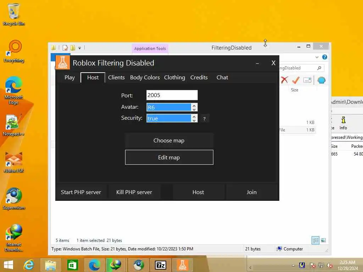Click the properties icon in Explorer quick access toolbar
The height and width of the screenshot is (272, 363).
[x=65, y=48]
